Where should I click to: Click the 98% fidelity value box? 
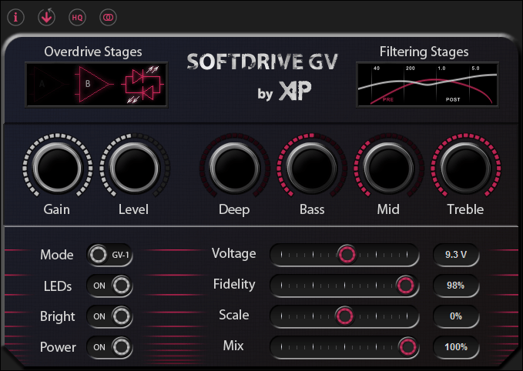click(x=456, y=285)
